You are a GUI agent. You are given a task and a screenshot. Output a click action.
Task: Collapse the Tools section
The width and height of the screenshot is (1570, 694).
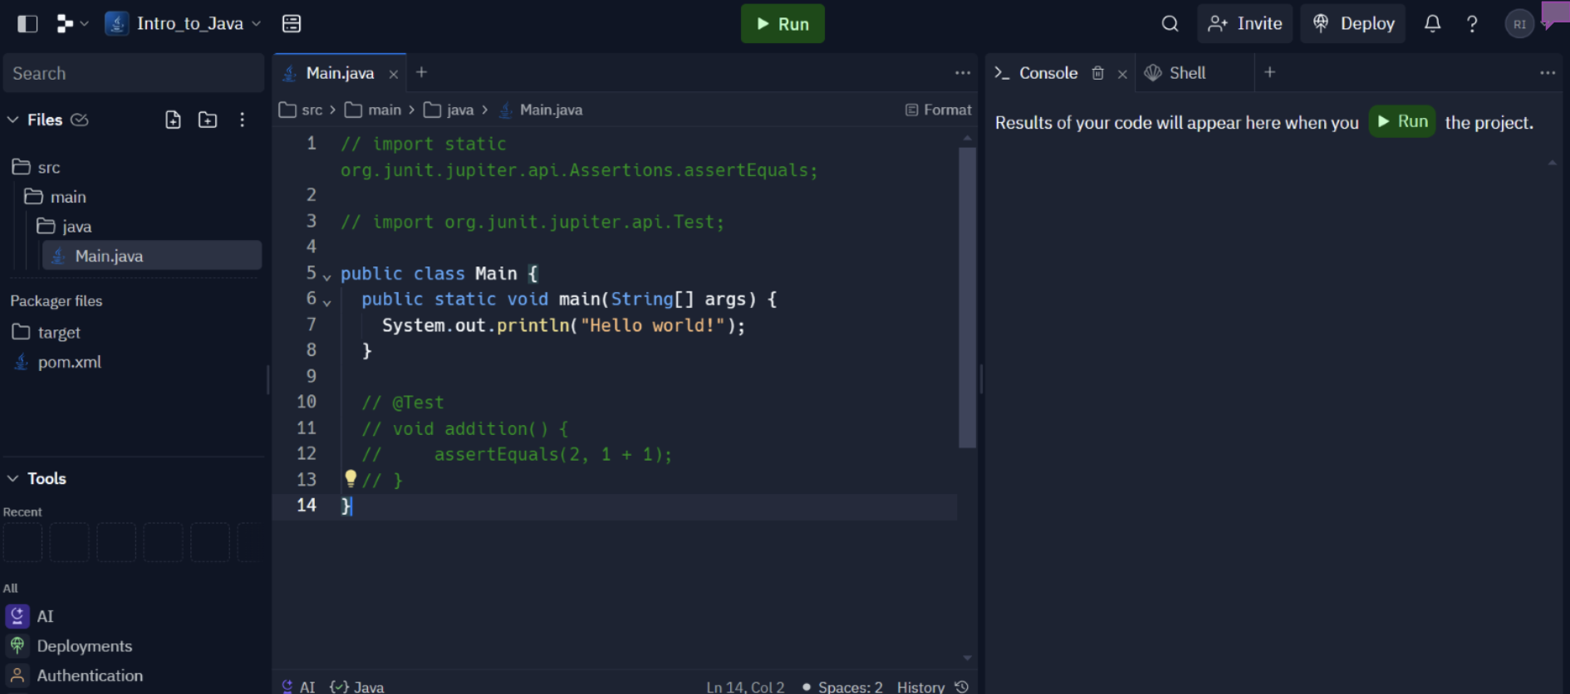[x=13, y=478]
